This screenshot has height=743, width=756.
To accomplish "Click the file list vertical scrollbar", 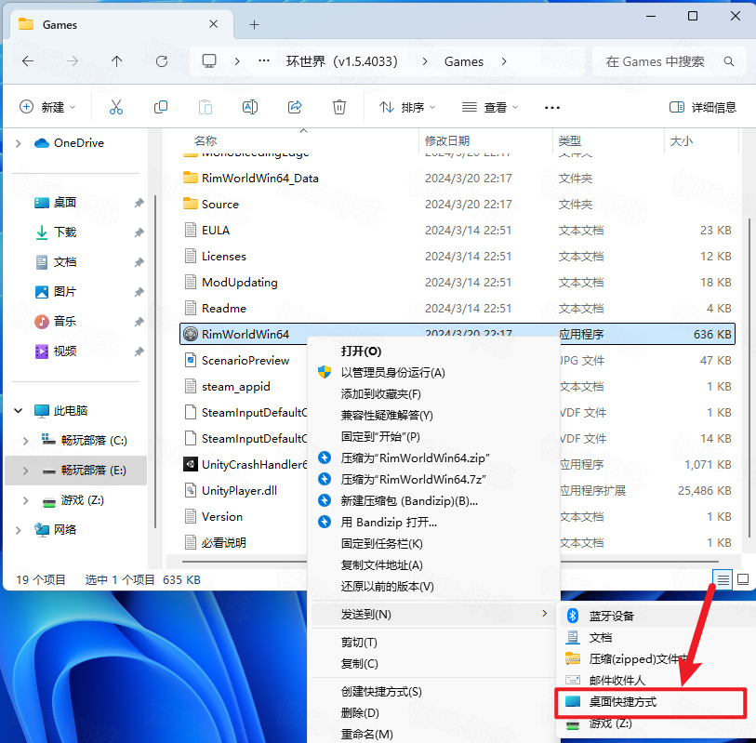I will tap(751, 376).
